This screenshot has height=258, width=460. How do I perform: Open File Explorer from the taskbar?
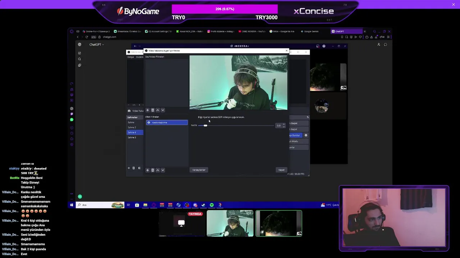click(145, 205)
